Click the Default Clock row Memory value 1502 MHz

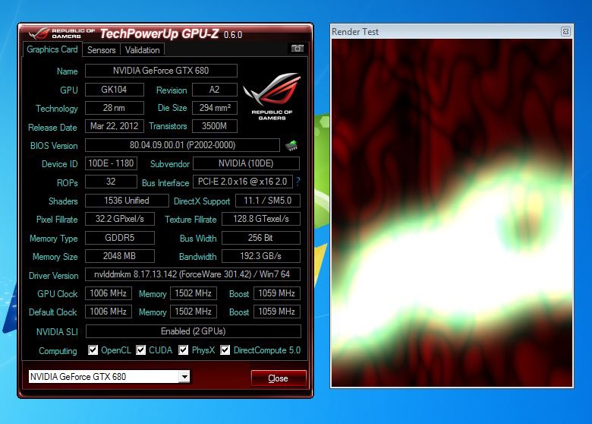[194, 312]
